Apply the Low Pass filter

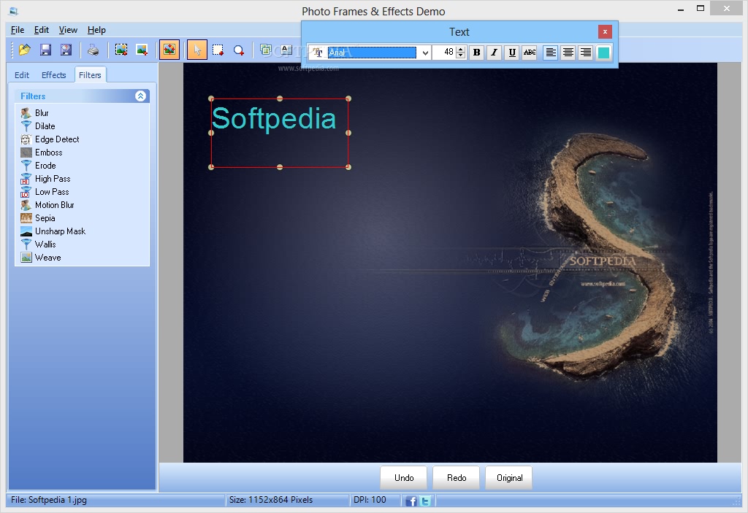(x=45, y=192)
